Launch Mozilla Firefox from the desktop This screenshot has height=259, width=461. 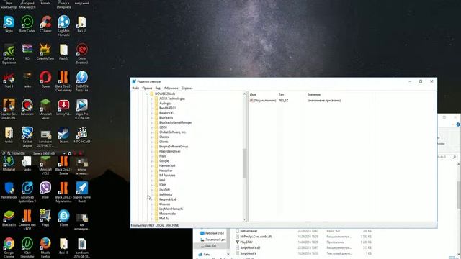[45, 247]
